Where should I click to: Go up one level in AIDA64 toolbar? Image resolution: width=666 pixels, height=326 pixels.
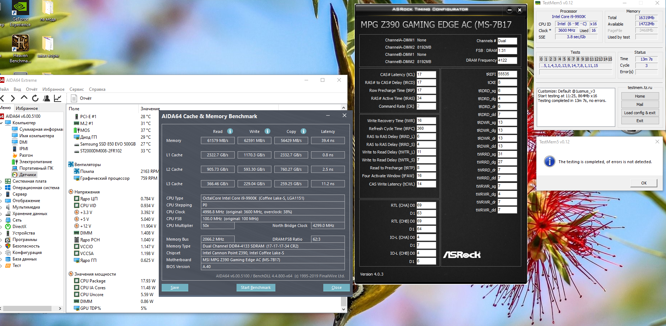(24, 98)
